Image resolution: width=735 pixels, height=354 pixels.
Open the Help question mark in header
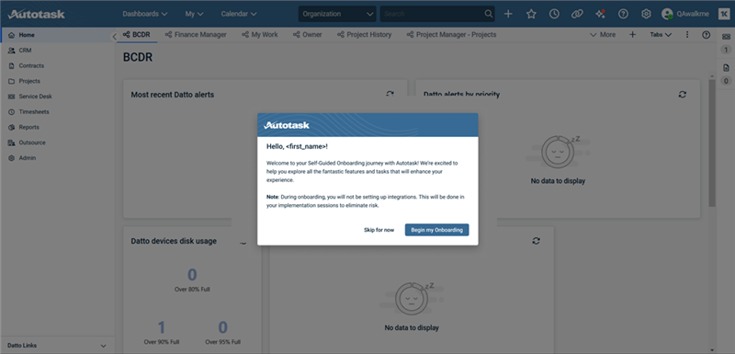(x=623, y=14)
